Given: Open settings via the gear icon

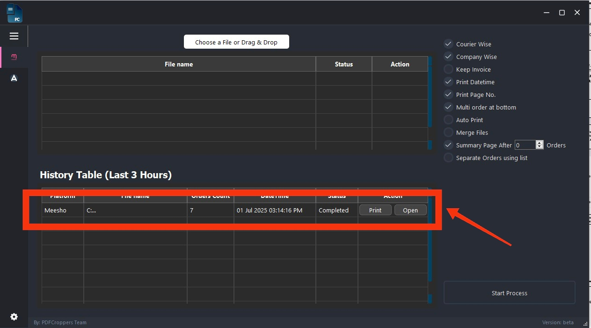Looking at the screenshot, I should click(14, 317).
